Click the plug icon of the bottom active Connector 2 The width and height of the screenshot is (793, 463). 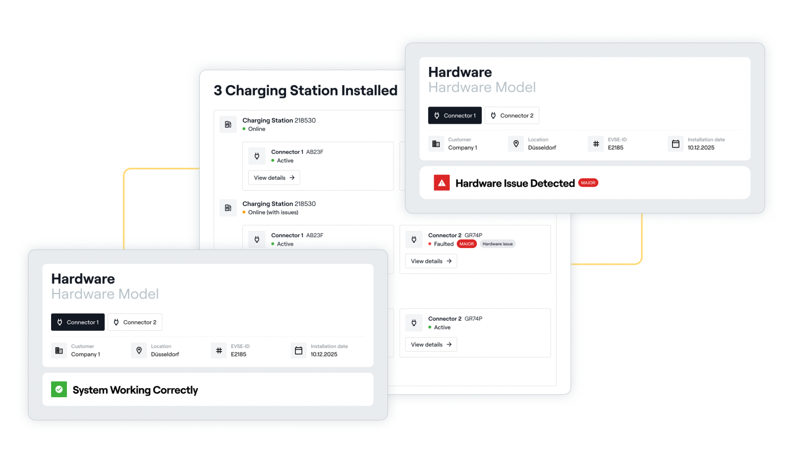coord(414,323)
